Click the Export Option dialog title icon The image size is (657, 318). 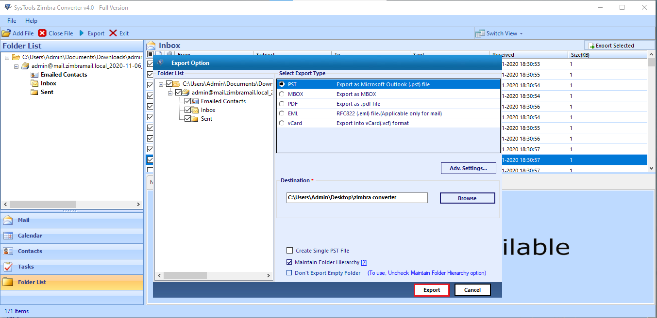[x=161, y=63]
